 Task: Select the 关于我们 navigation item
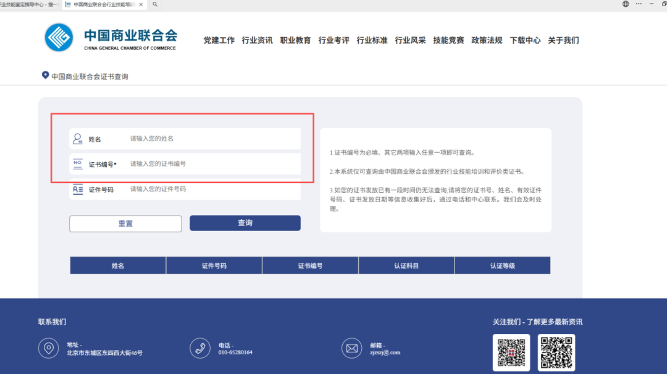point(564,40)
